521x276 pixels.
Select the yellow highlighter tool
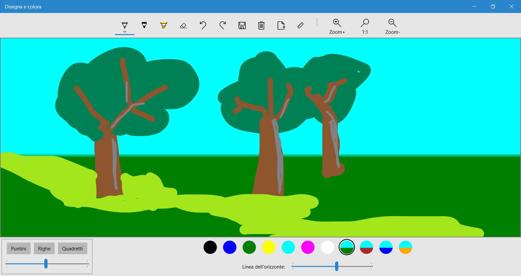pos(164,25)
